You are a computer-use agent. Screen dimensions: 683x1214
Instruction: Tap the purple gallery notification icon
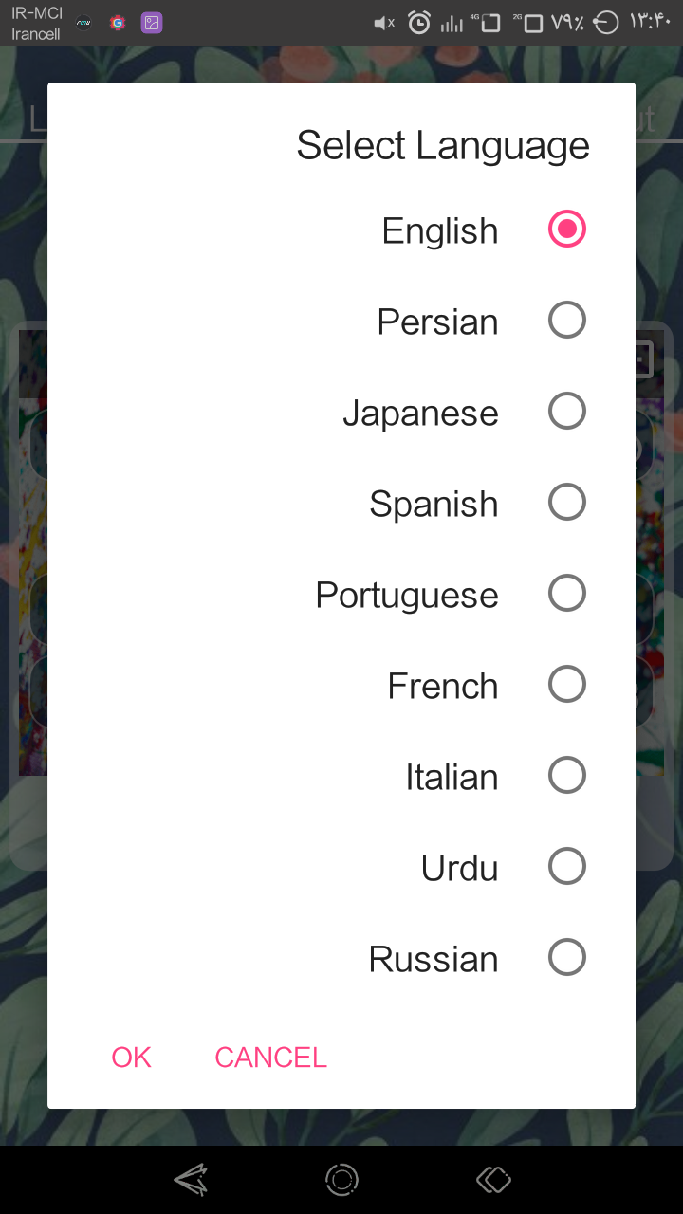tap(152, 23)
